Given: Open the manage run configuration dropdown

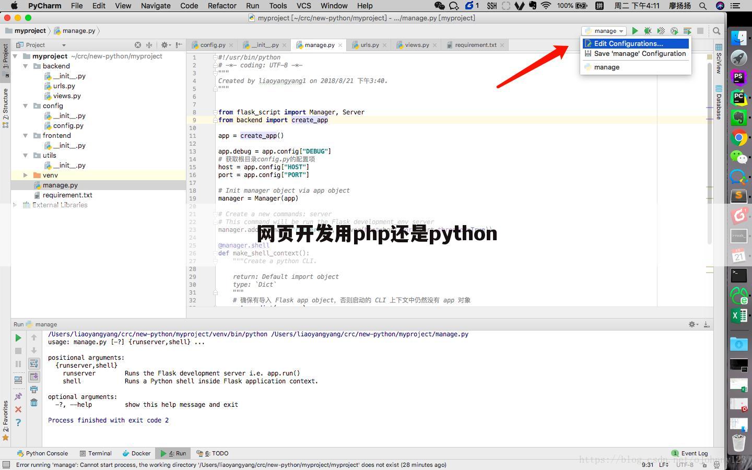Looking at the screenshot, I should pyautogui.click(x=604, y=31).
